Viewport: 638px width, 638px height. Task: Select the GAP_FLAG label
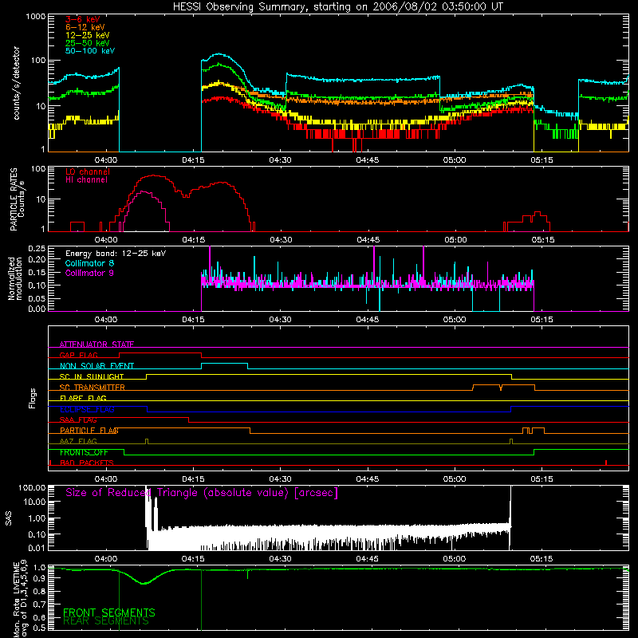click(78, 355)
